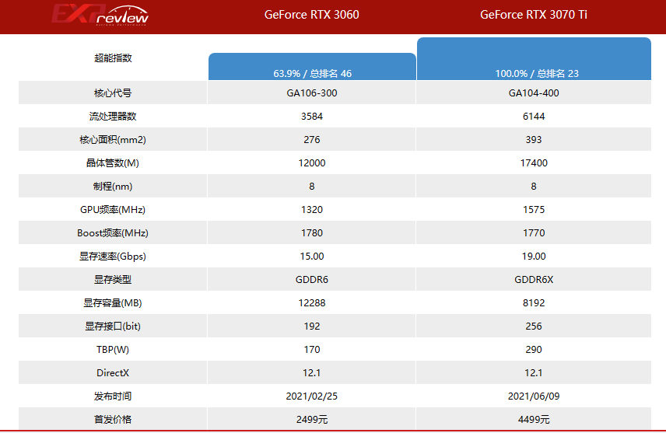Viewport: 666px width, 433px height.
Task: Select the GDDR6 memory type cell
Action: tap(312, 280)
